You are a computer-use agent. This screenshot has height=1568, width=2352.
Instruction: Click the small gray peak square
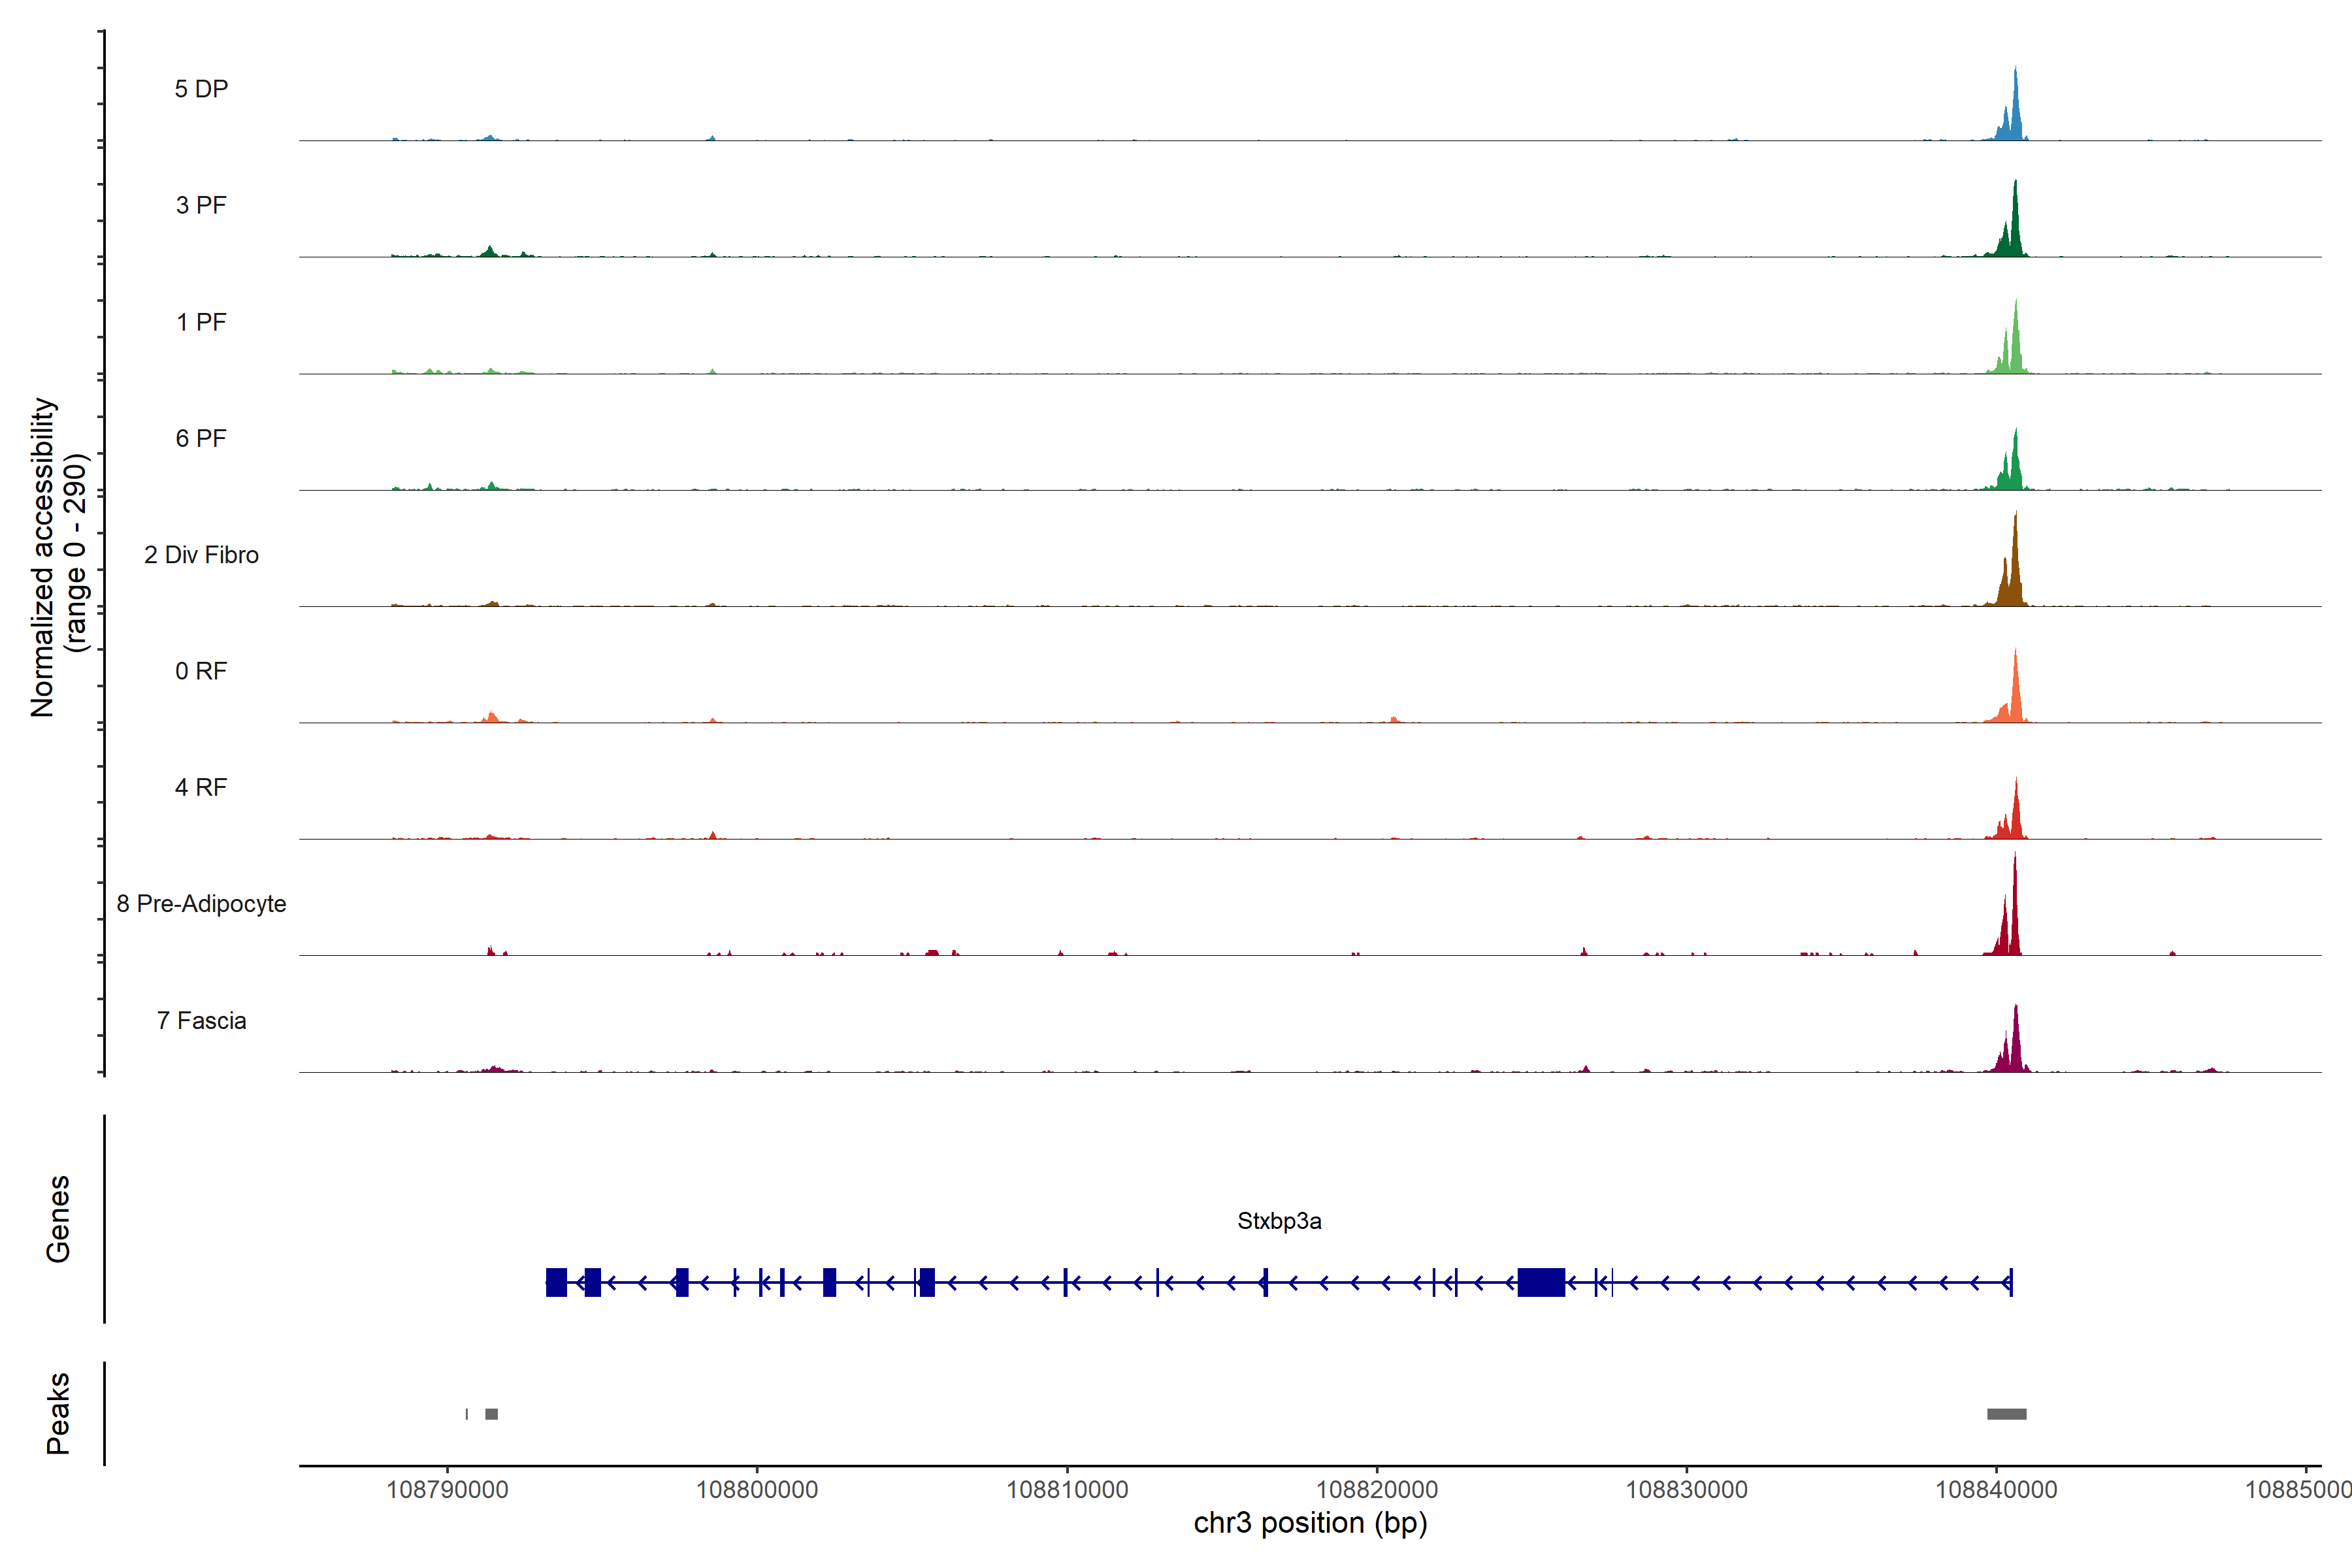pyautogui.click(x=491, y=1414)
